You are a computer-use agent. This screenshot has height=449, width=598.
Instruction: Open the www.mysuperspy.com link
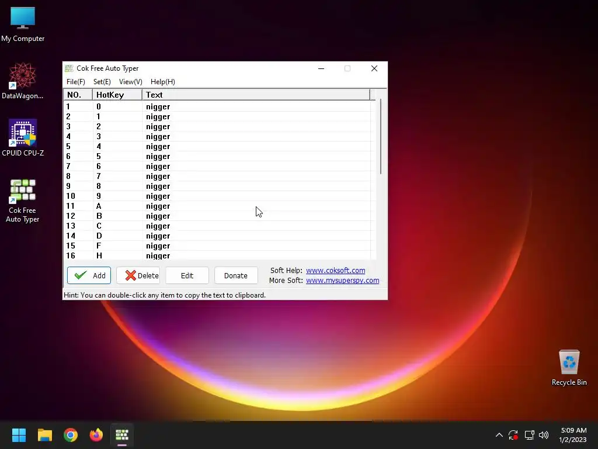pyautogui.click(x=342, y=280)
